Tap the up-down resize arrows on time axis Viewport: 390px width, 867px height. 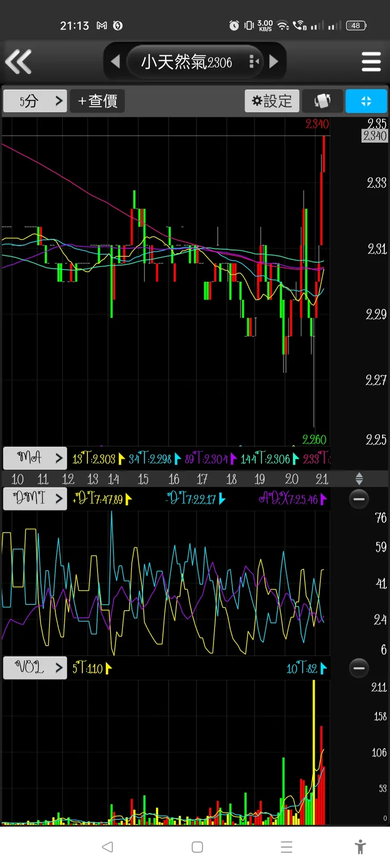click(x=359, y=479)
